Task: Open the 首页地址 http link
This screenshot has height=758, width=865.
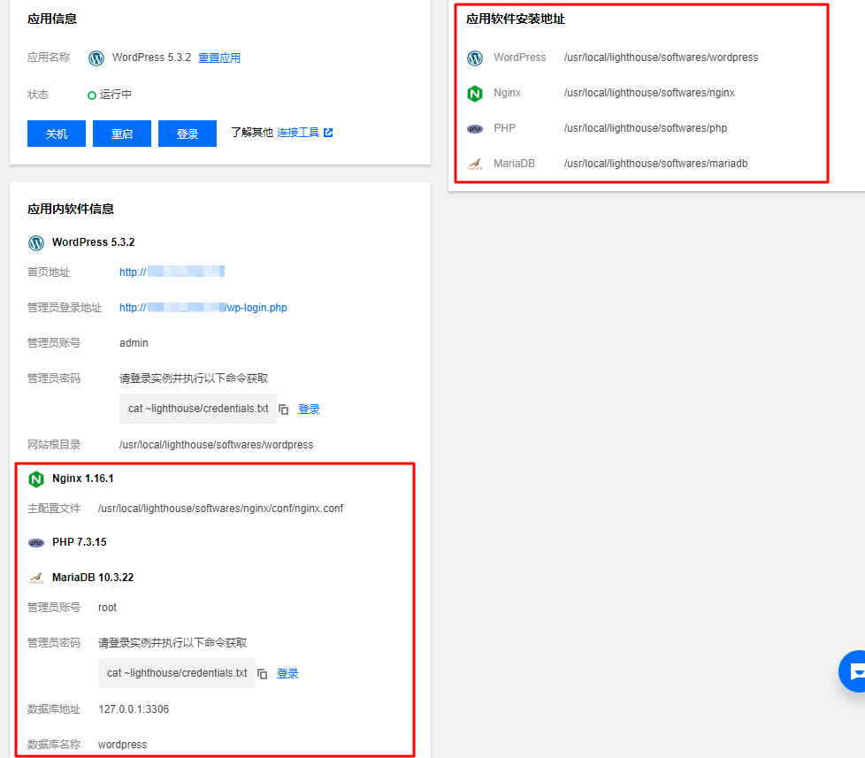Action: point(172,272)
